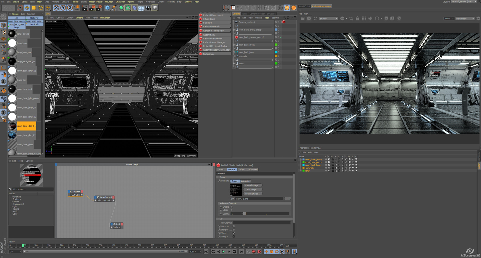The width and height of the screenshot is (481, 258).
Task: Open the Fit Window zoom dropdown
Action: (x=465, y=19)
